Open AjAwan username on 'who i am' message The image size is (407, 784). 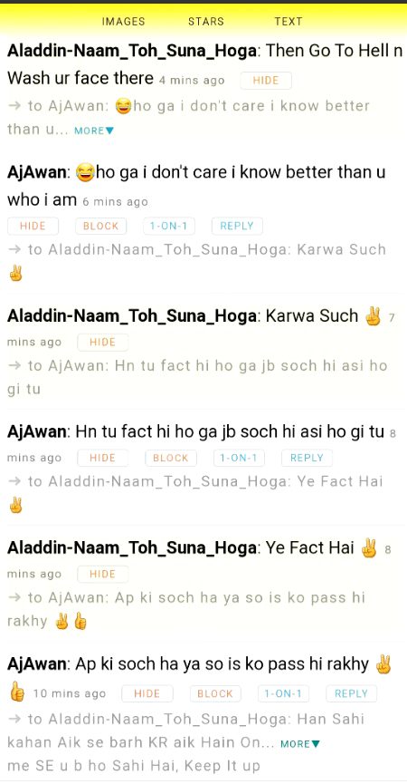[36, 172]
